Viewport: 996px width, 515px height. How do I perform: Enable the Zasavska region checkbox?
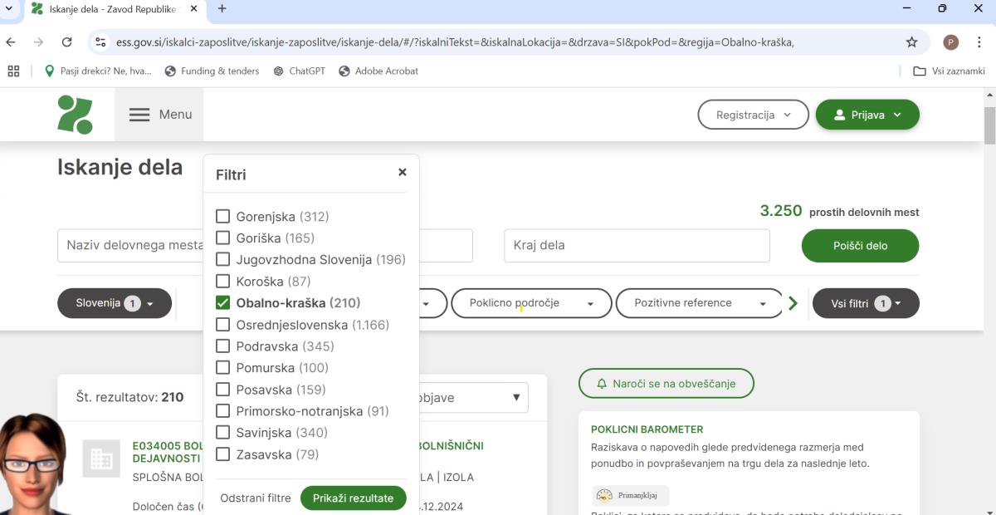point(222,454)
